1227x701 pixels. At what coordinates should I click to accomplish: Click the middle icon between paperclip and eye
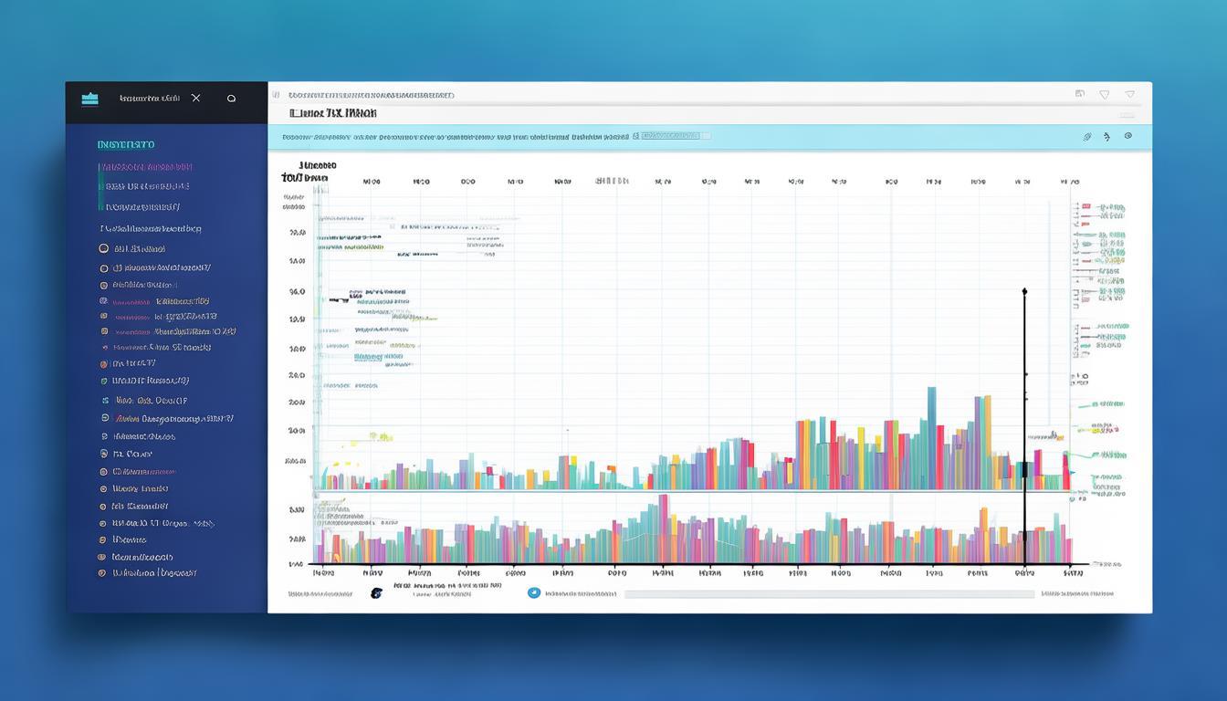click(x=1106, y=137)
